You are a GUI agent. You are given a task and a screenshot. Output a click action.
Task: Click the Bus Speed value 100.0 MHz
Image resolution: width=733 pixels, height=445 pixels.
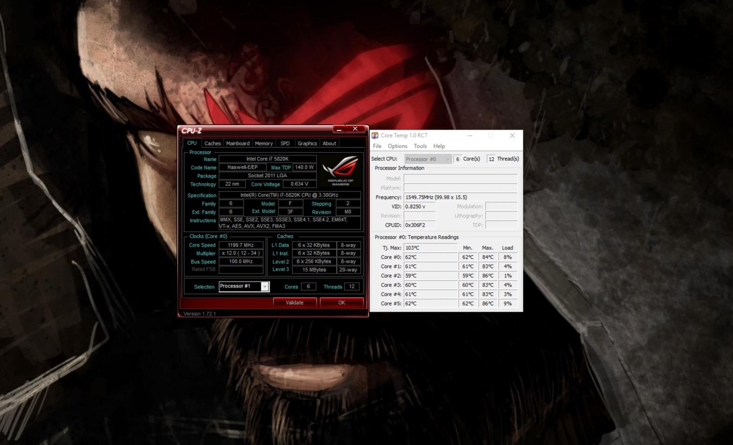click(241, 262)
